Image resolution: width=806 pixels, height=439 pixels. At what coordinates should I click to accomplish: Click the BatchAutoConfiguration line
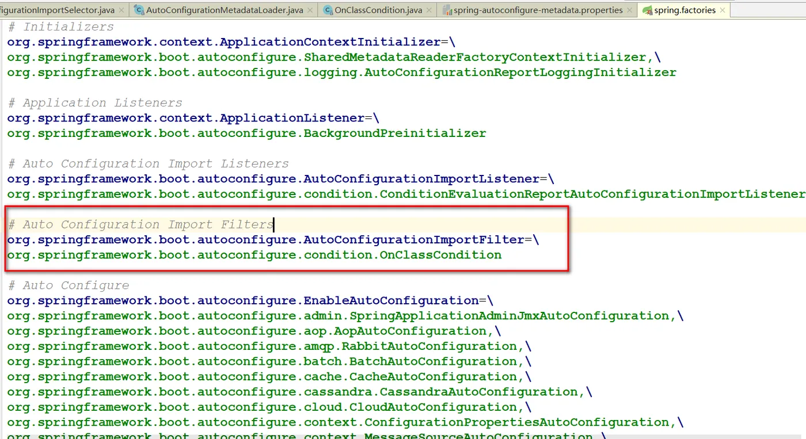pos(269,361)
